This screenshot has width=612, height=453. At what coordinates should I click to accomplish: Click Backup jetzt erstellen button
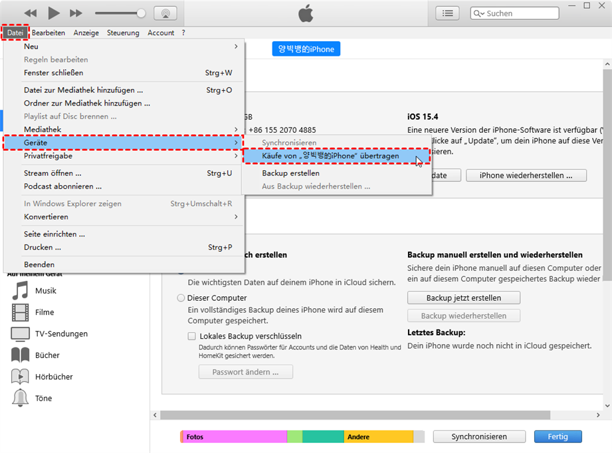point(464,298)
